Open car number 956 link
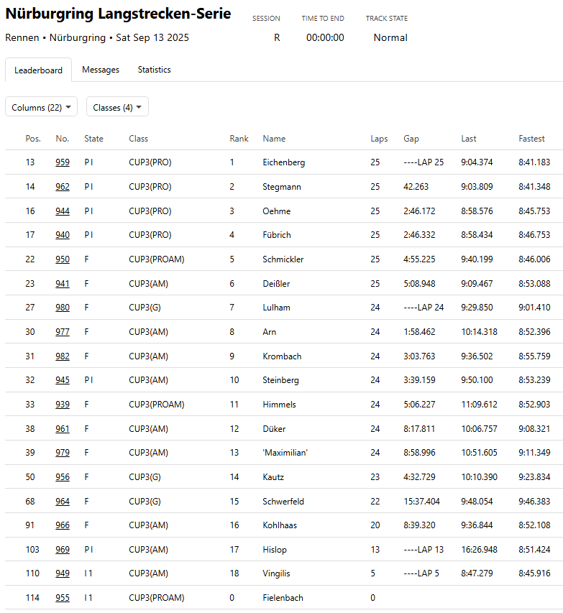 [x=63, y=477]
